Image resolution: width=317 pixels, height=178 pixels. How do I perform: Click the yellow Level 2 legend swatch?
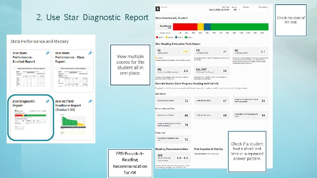(x=166, y=37)
